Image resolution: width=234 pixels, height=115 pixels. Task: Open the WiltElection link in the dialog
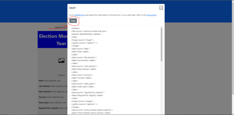click(x=80, y=15)
